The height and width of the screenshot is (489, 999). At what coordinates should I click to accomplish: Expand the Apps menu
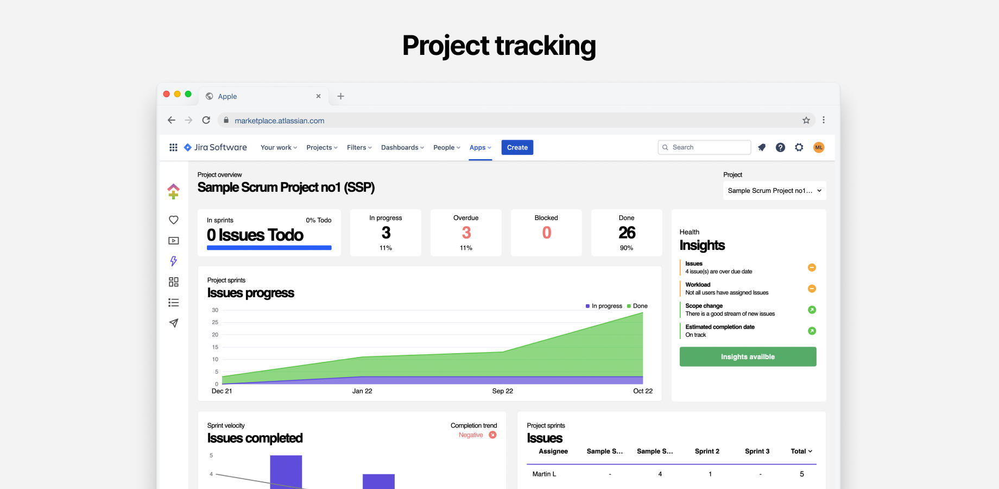480,147
